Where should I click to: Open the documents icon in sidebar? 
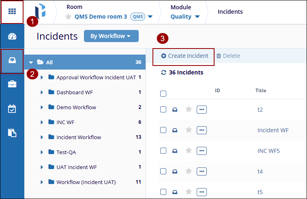(x=12, y=133)
